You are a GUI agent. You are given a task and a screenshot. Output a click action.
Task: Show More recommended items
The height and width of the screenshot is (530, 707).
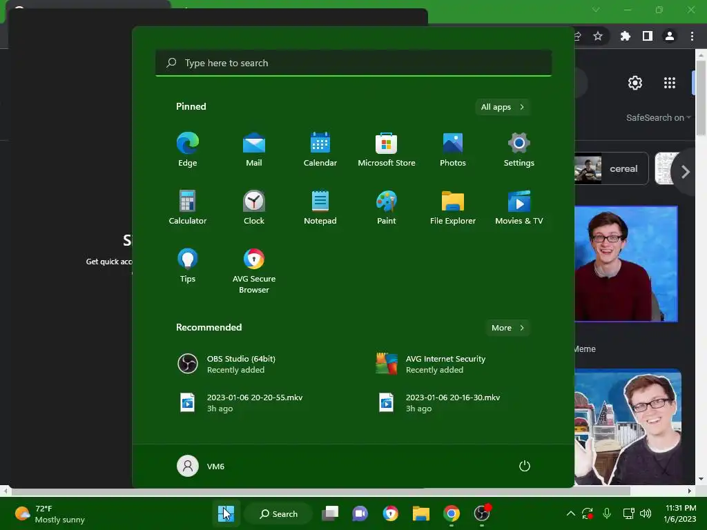pos(507,328)
